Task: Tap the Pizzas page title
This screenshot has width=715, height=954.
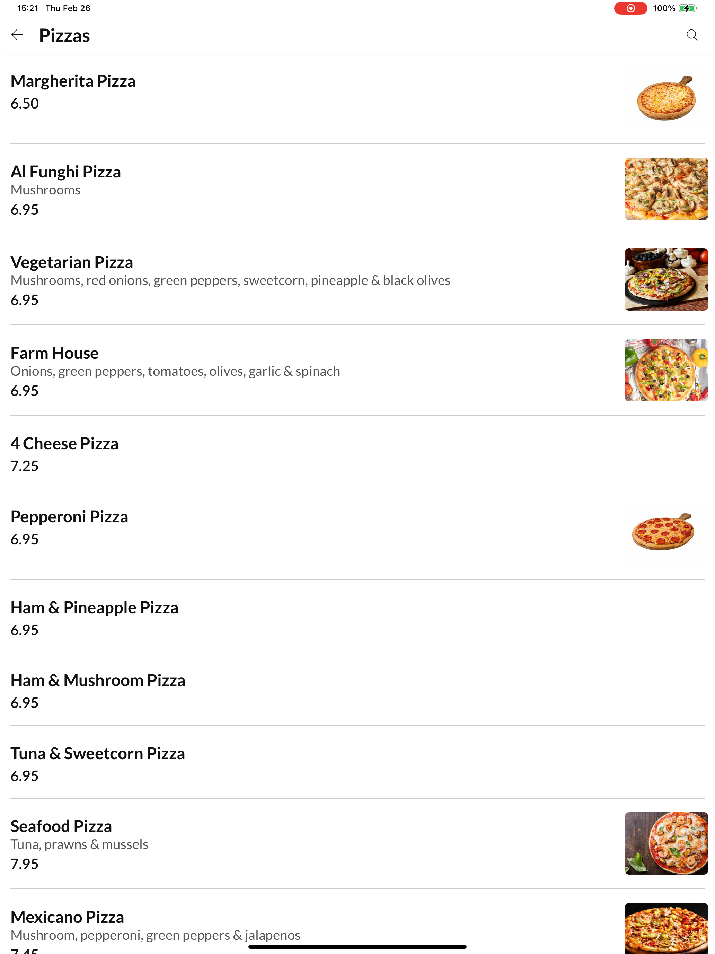Action: (64, 35)
